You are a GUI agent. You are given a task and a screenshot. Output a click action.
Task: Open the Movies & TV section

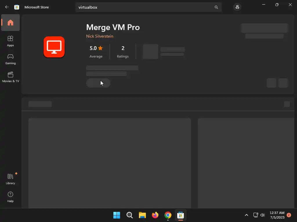(x=10, y=77)
